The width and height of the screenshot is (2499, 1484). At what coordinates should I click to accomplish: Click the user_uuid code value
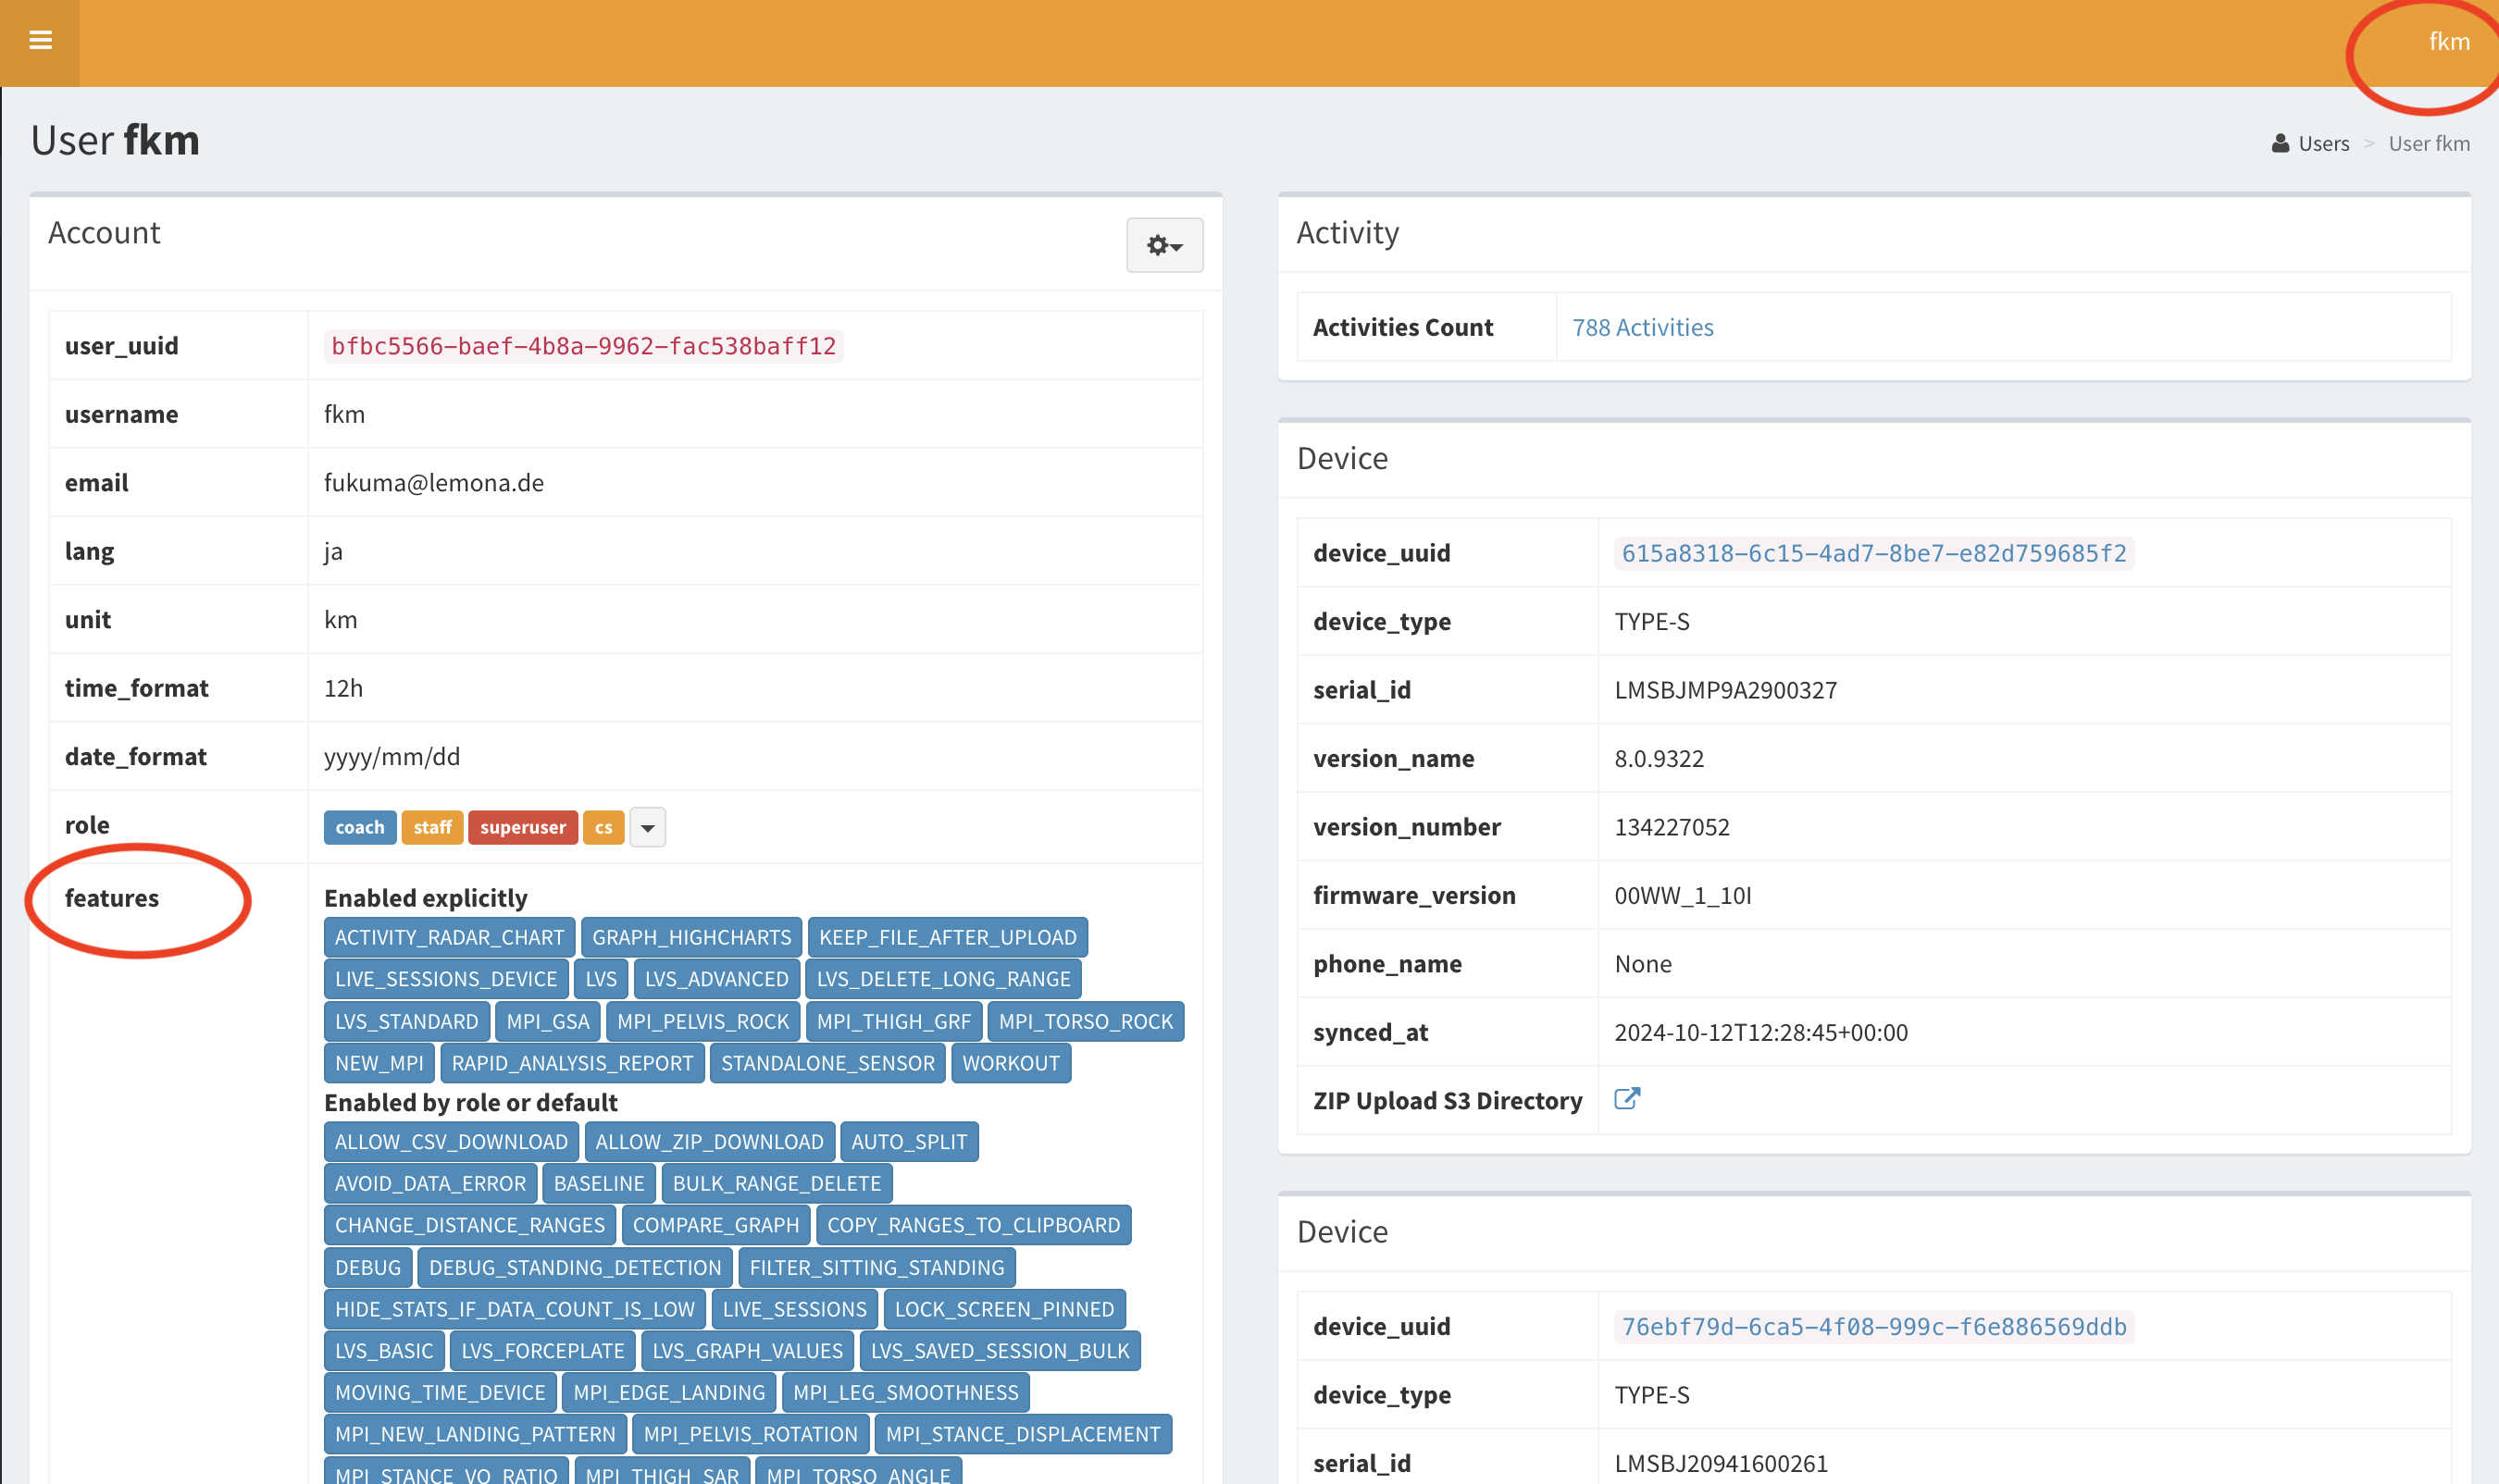pos(583,346)
